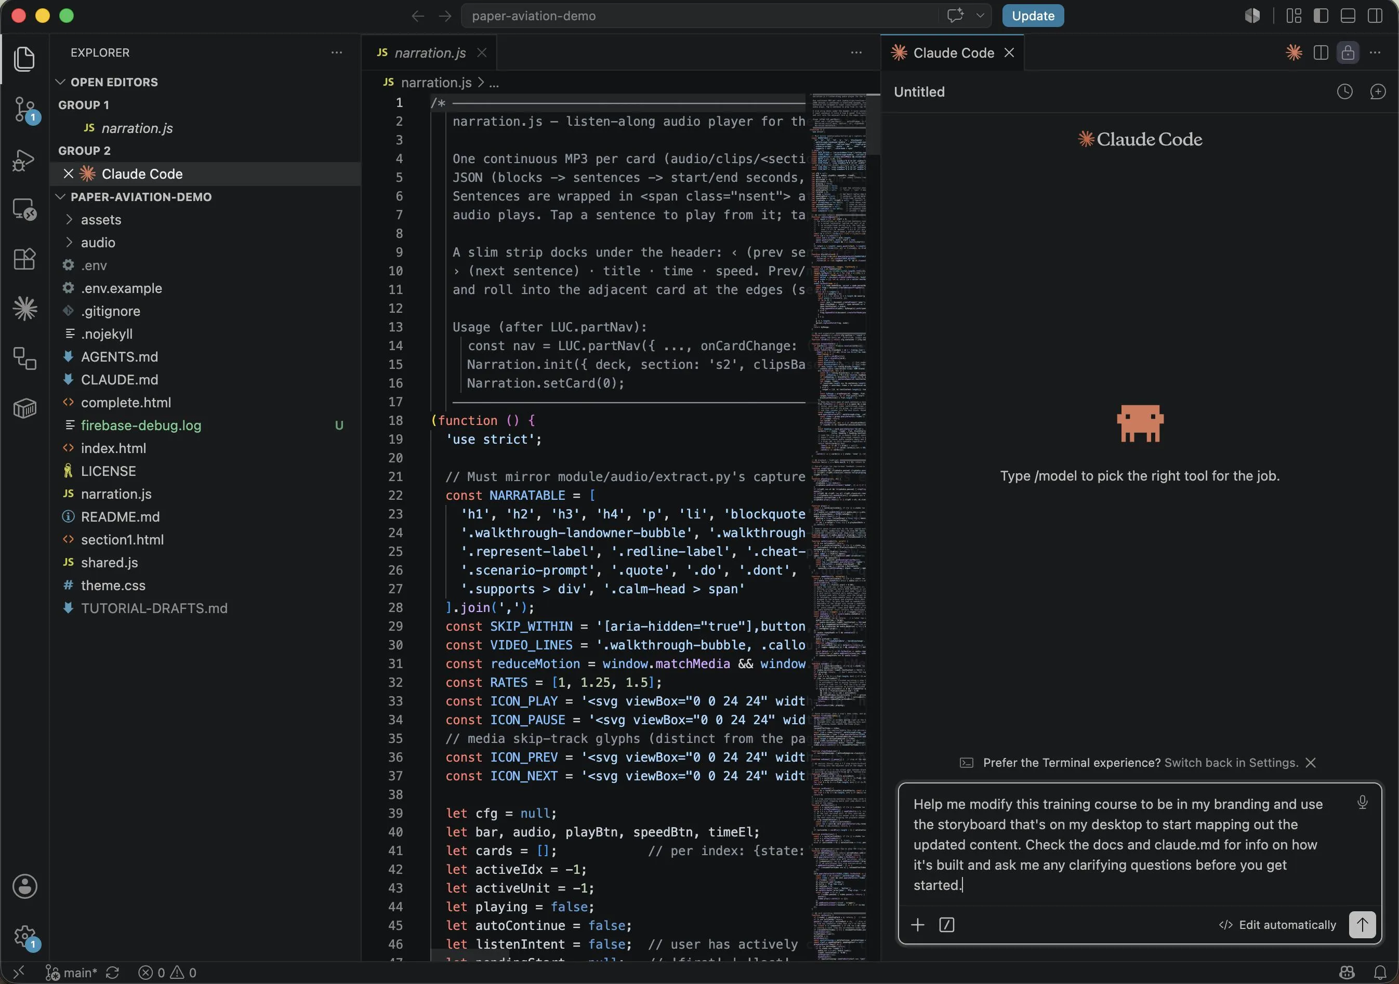Add an attachment with the plus icon
The height and width of the screenshot is (984, 1399).
pyautogui.click(x=918, y=925)
